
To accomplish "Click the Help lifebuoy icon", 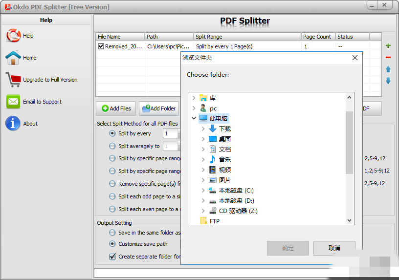I will tap(13, 35).
